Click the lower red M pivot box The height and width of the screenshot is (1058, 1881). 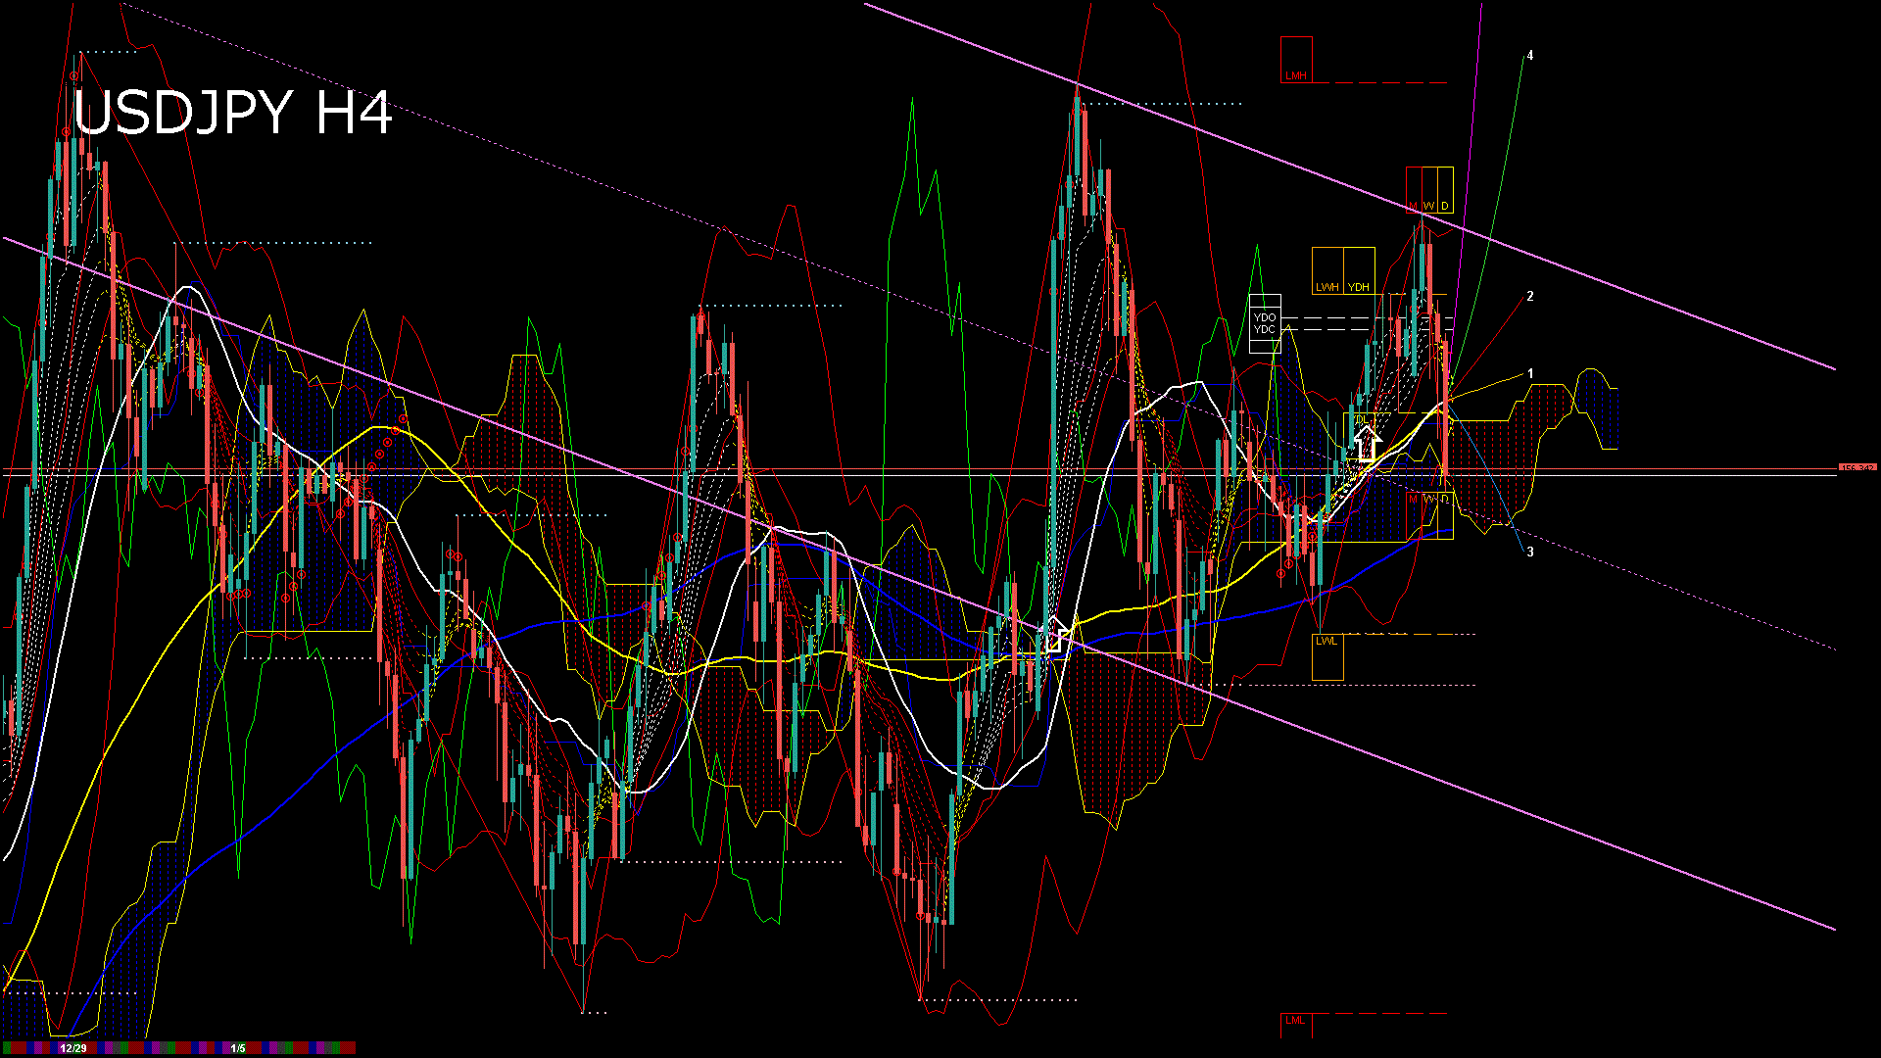click(1414, 515)
